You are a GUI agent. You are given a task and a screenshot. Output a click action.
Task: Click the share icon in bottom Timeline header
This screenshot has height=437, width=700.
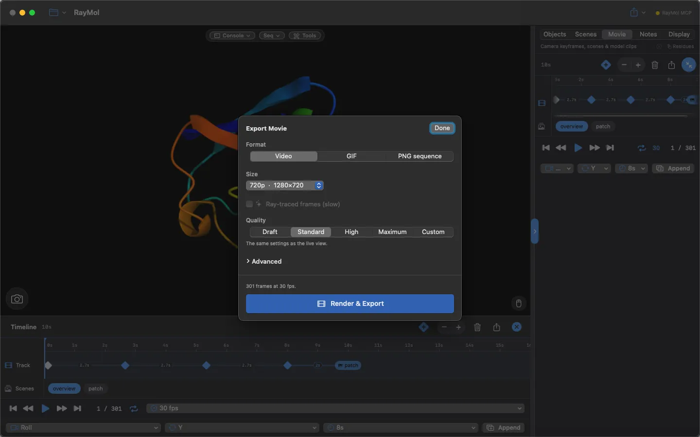pos(496,327)
